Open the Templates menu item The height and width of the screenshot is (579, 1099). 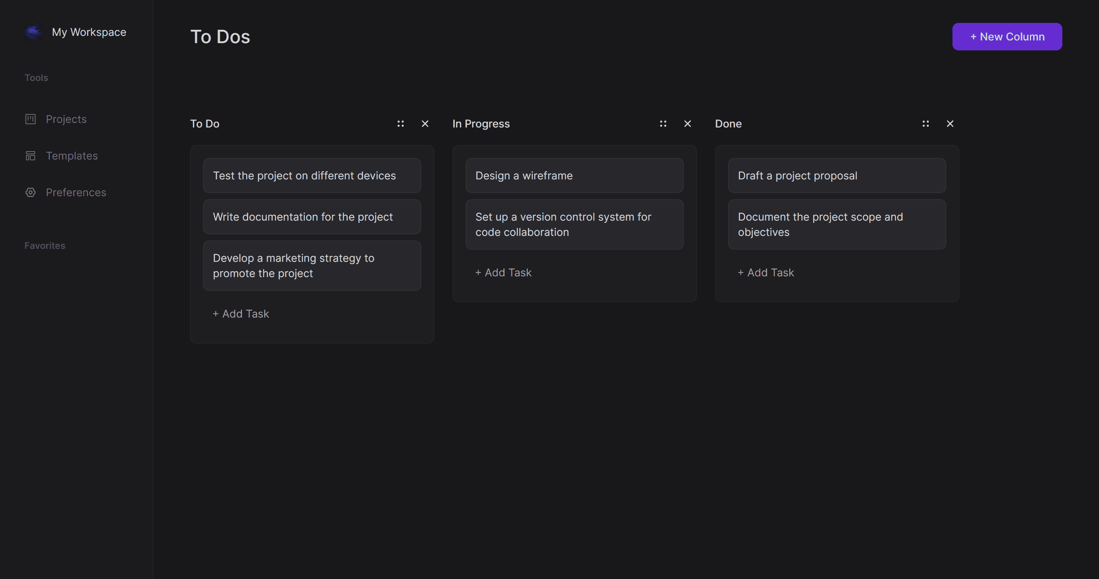click(x=72, y=156)
